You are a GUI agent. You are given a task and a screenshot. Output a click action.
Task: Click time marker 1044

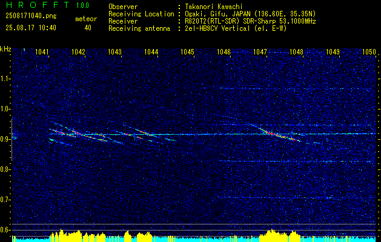tap(151, 51)
